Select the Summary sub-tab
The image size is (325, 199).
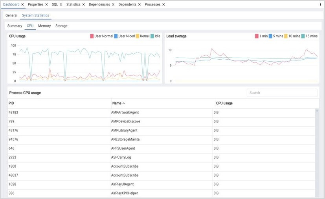(15, 26)
